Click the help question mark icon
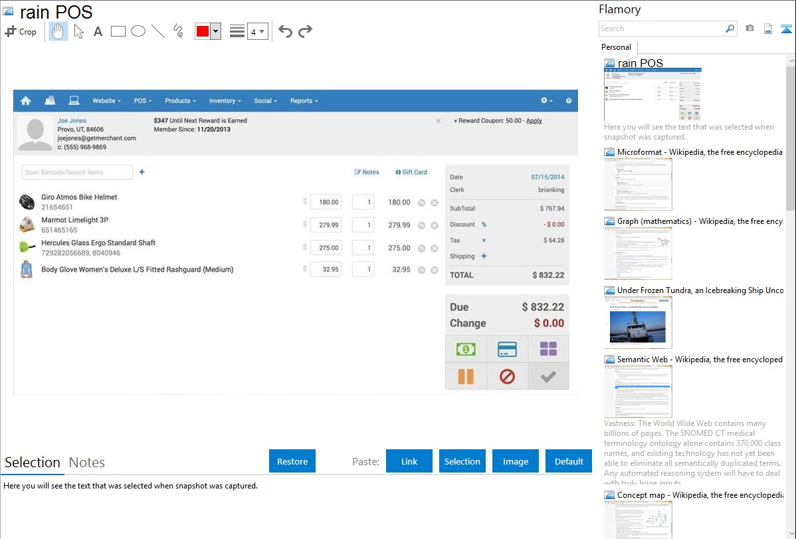This screenshot has width=796, height=539. pos(569,100)
